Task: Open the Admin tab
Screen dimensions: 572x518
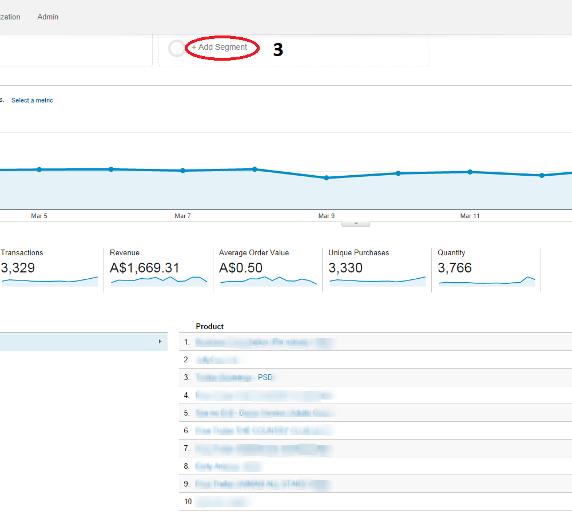Action: pos(48,17)
